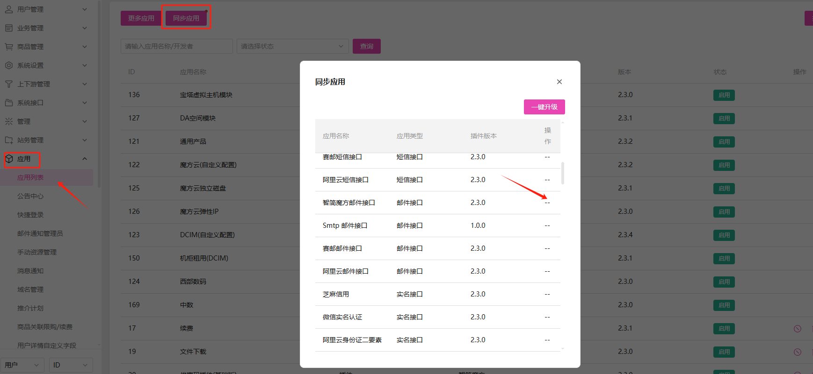The width and height of the screenshot is (813, 374).
Task: Click 启用 status for 通用产品
Action: (724, 142)
